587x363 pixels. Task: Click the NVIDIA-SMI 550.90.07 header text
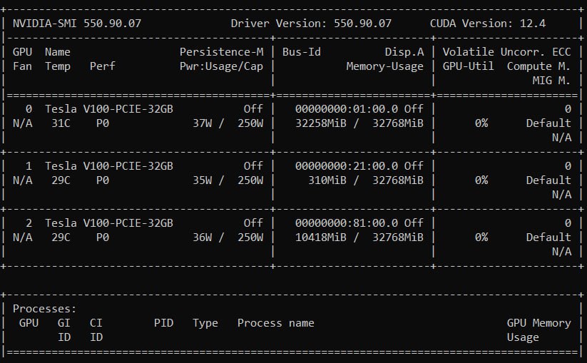click(76, 23)
